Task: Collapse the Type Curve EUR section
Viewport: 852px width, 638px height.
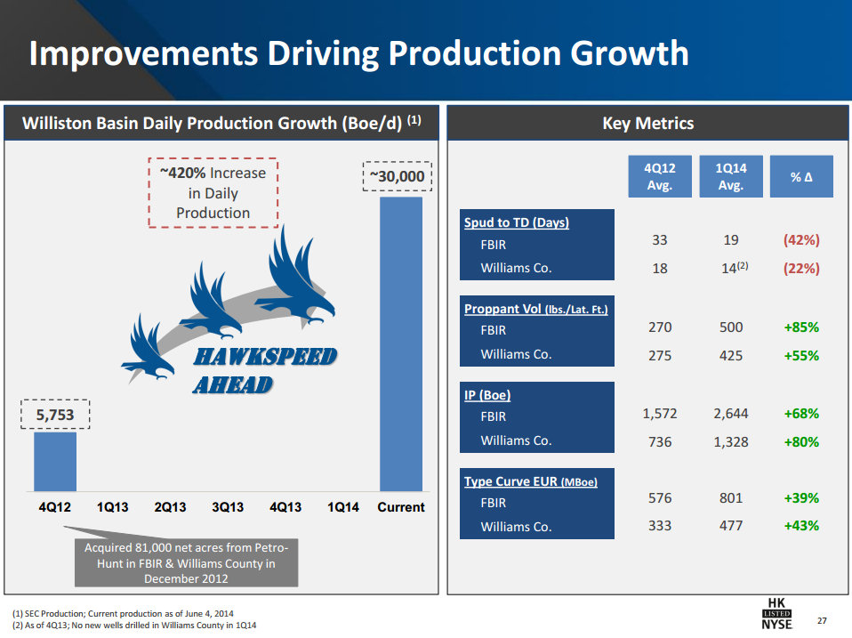Action: click(532, 480)
